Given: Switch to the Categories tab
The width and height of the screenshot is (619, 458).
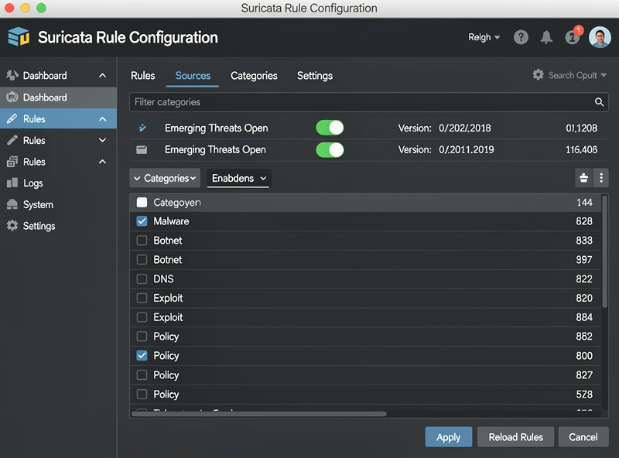Looking at the screenshot, I should [254, 75].
